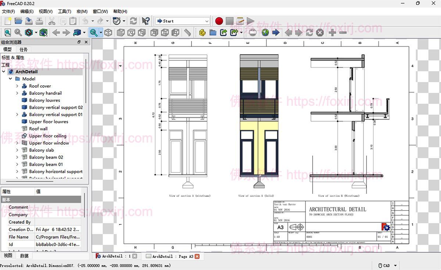This screenshot has height=270, width=441.
Task: Run macro using the play triangle icon
Action: point(251,21)
